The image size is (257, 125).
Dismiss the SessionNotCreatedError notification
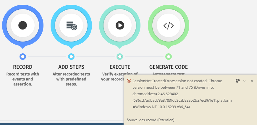252,81
